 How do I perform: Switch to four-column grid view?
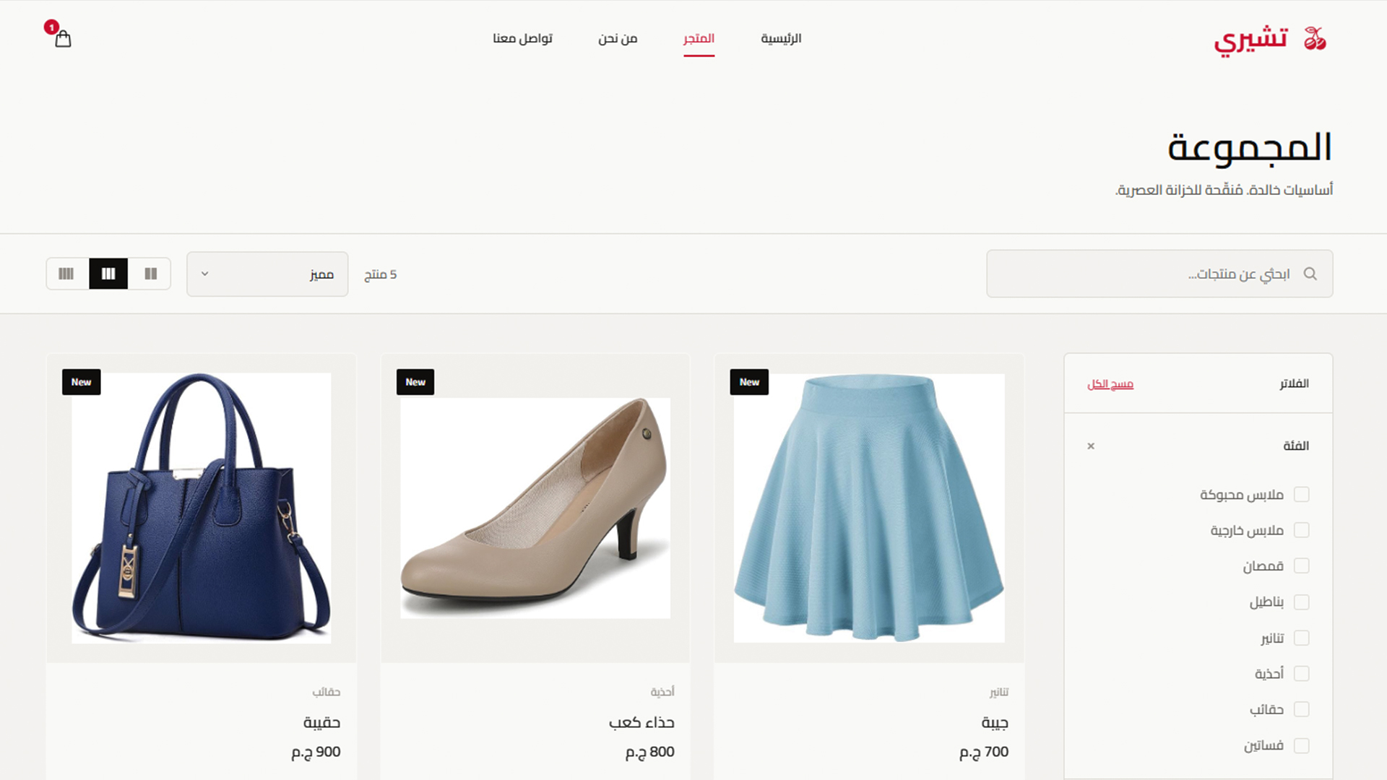click(66, 274)
